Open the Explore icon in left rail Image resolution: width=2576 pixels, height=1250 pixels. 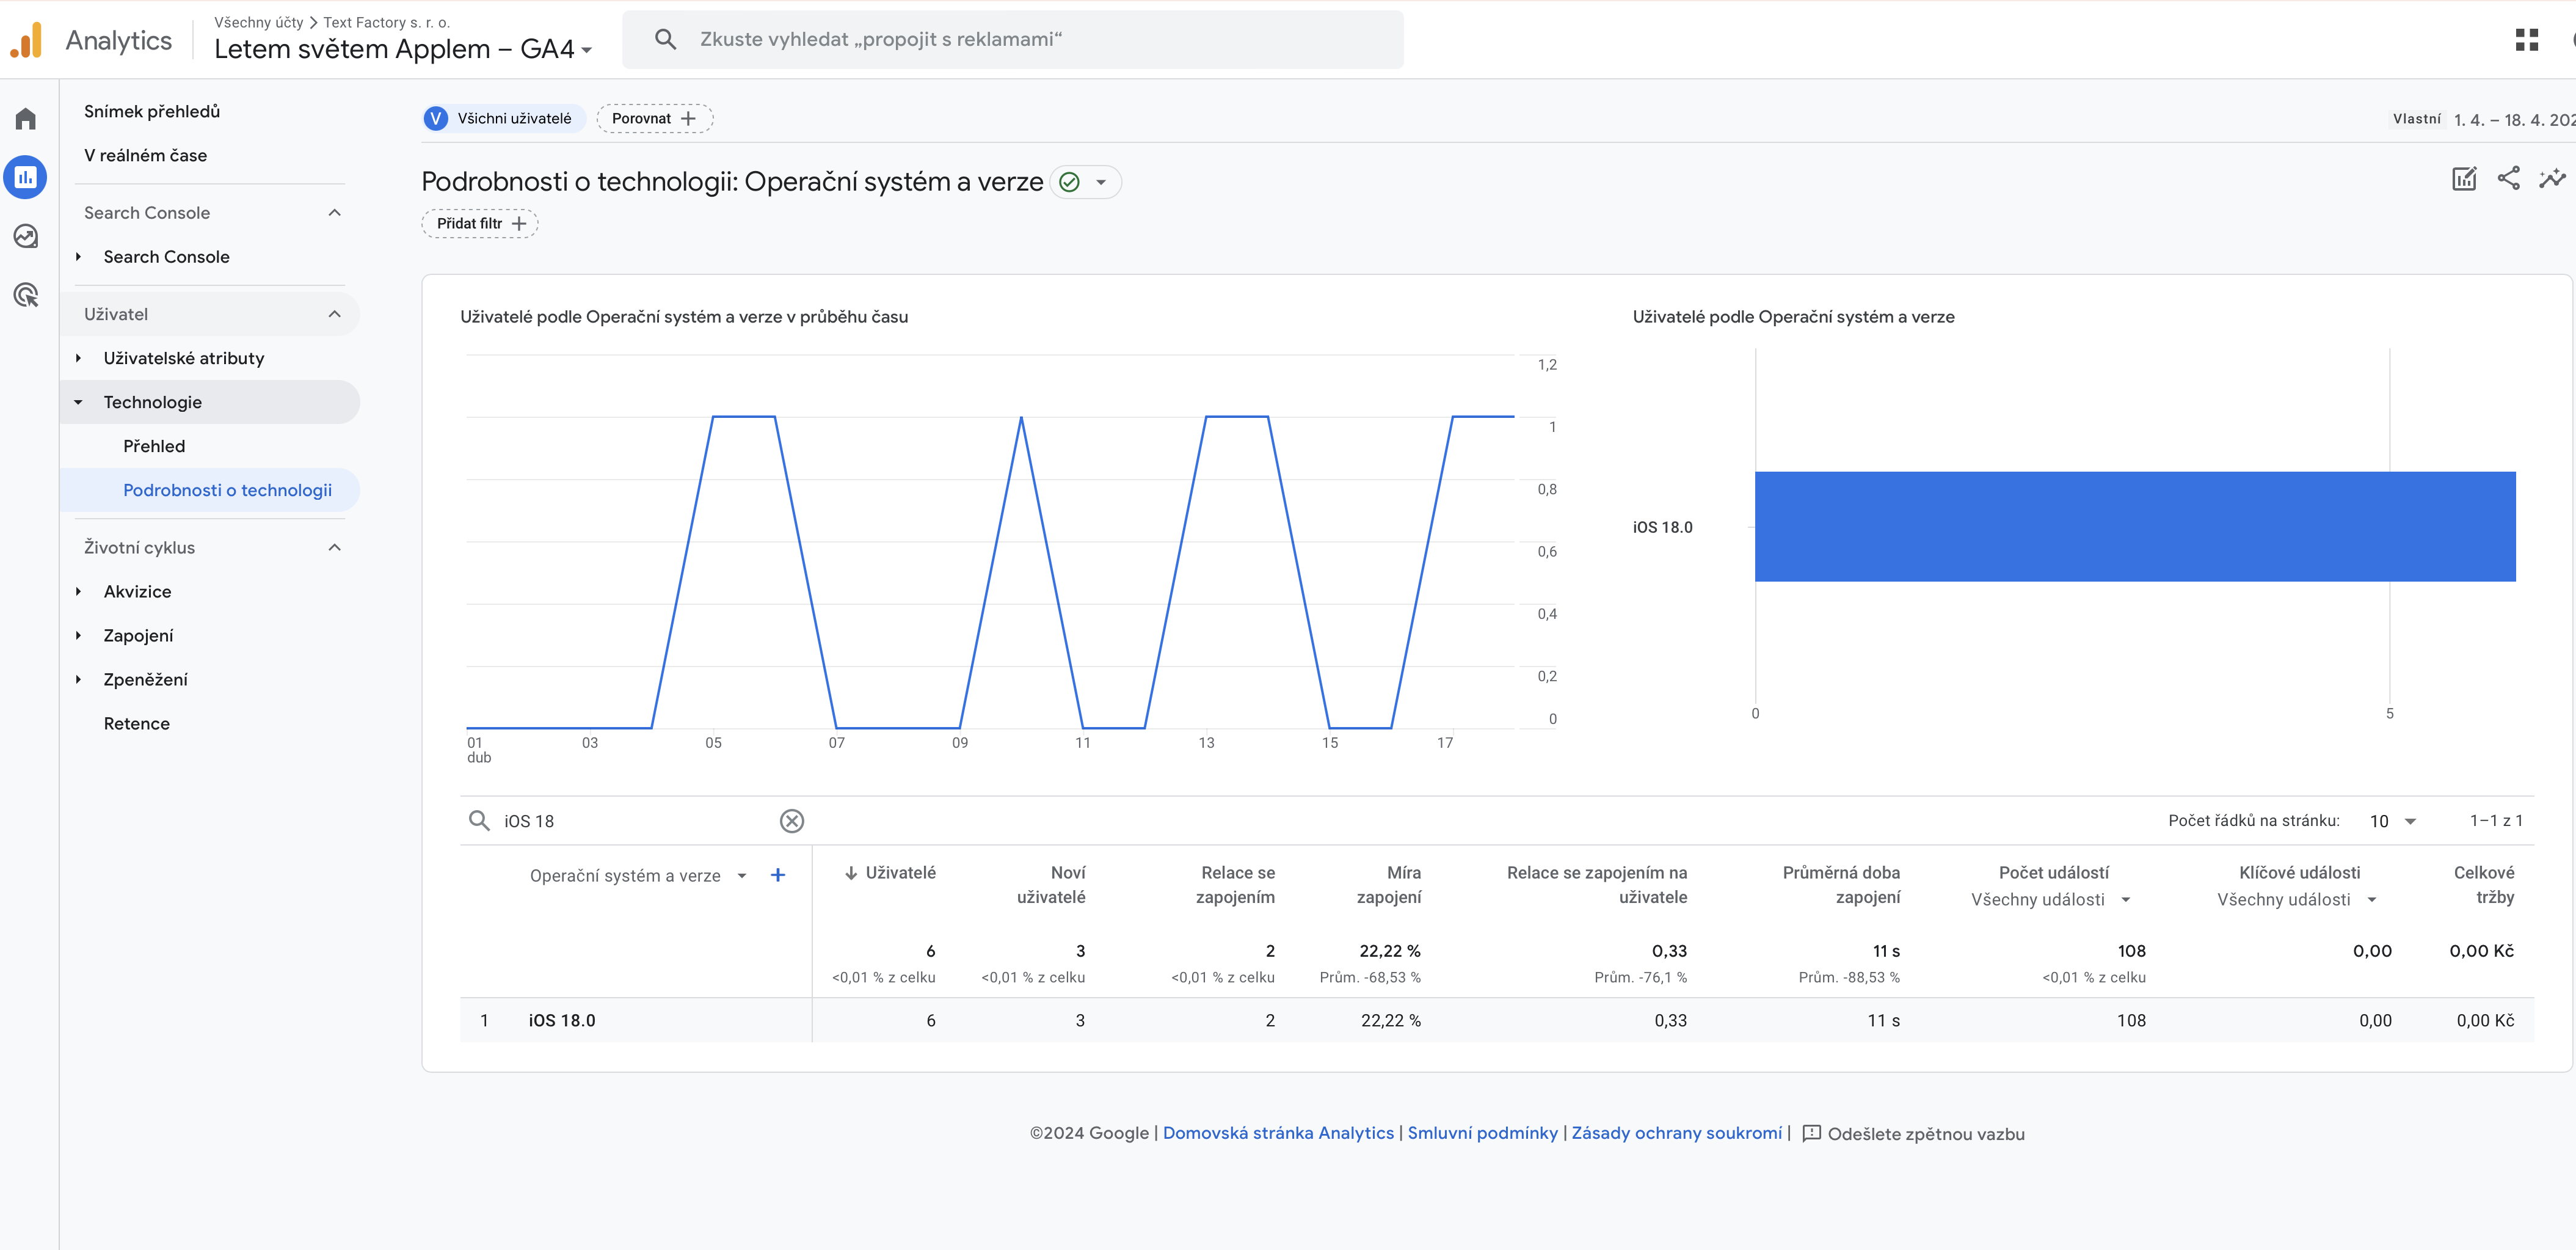(x=26, y=236)
